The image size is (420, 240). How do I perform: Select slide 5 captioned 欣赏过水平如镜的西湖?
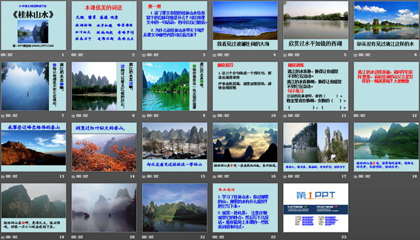click(316, 25)
